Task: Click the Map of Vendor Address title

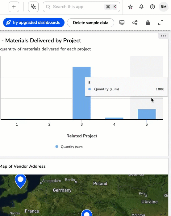Action: pyautogui.click(x=23, y=166)
